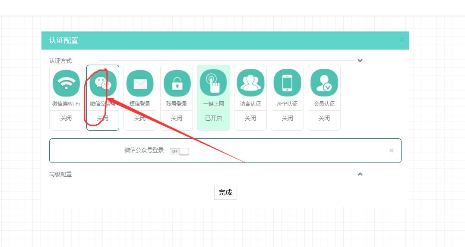This screenshot has height=247, width=465.
Task: Click the 短信登录 label text
Action: [140, 103]
